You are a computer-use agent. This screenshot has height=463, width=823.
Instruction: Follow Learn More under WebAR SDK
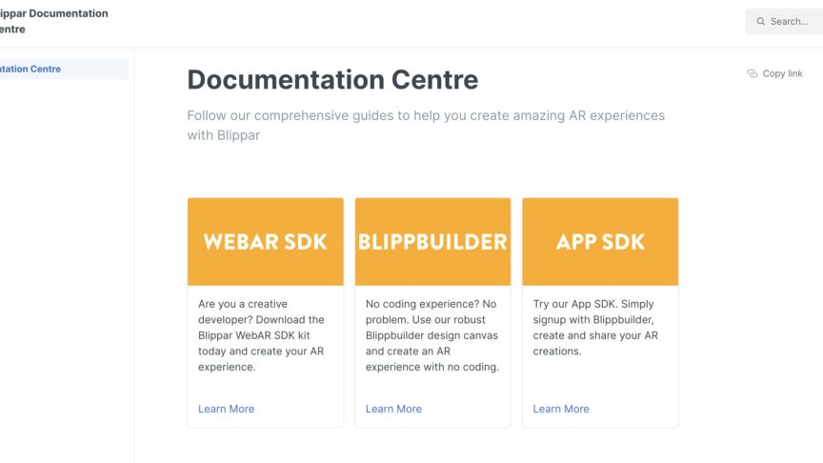pos(226,409)
